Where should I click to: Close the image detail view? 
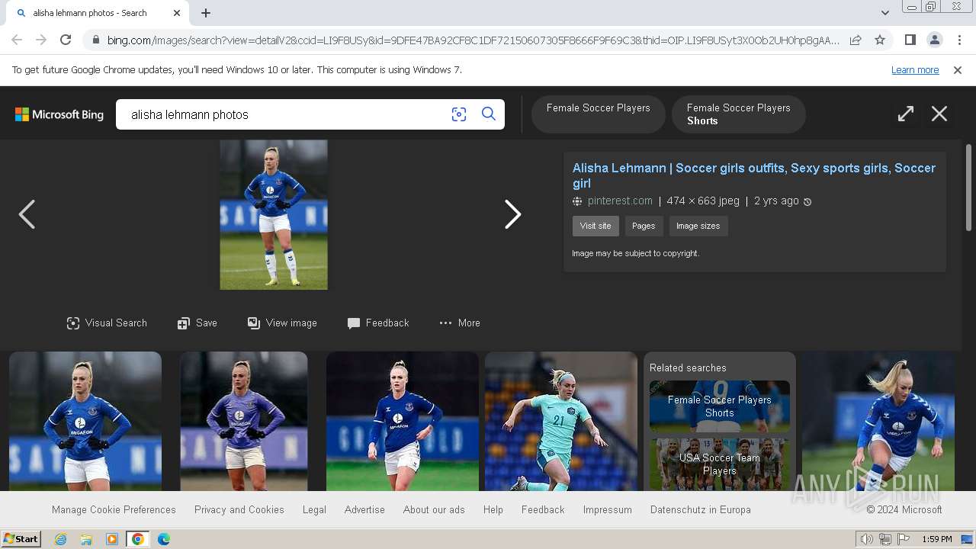(939, 114)
